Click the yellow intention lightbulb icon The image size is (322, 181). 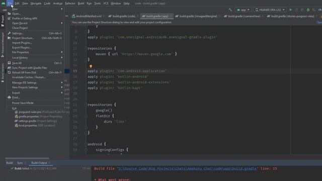click(91, 66)
